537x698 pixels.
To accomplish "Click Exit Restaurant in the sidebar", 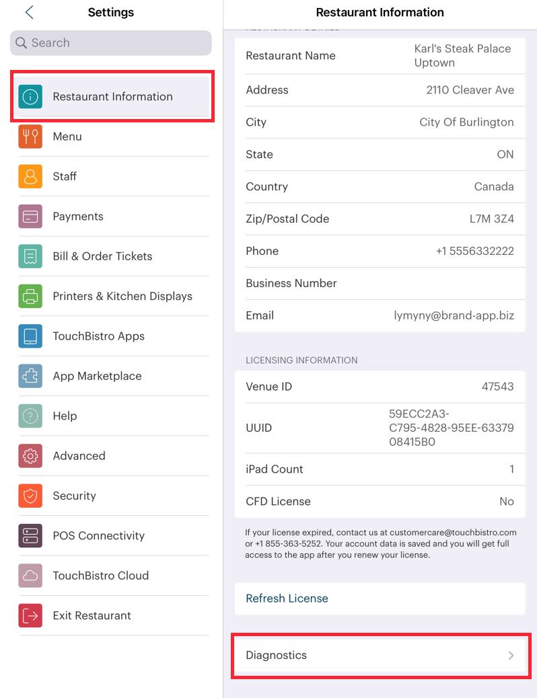I will pyautogui.click(x=89, y=615).
